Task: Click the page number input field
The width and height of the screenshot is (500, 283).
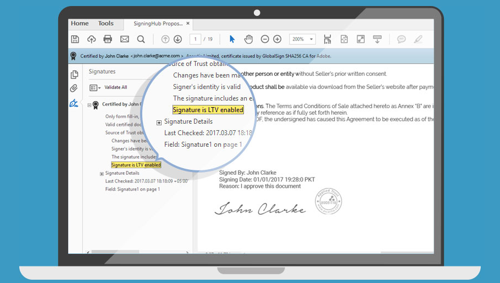Action: (x=195, y=39)
